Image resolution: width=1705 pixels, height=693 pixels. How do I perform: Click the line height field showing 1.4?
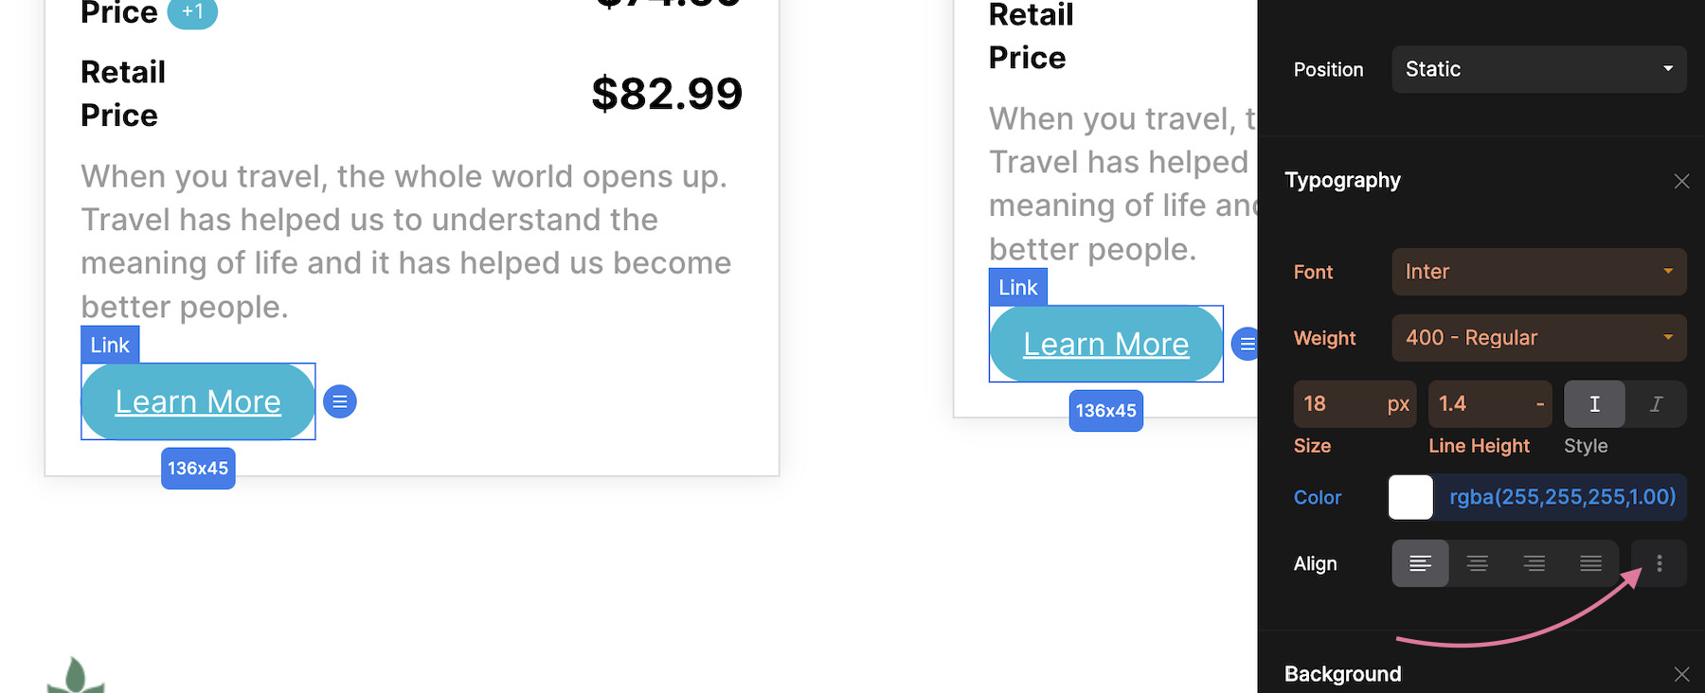(1490, 404)
